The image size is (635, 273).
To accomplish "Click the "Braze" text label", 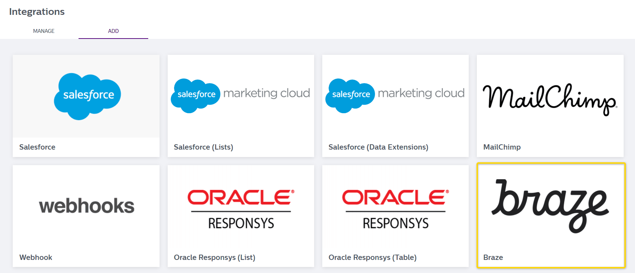I will [x=493, y=257].
